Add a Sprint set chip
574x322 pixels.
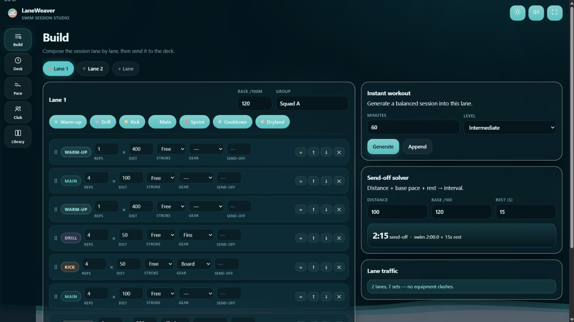(x=194, y=122)
